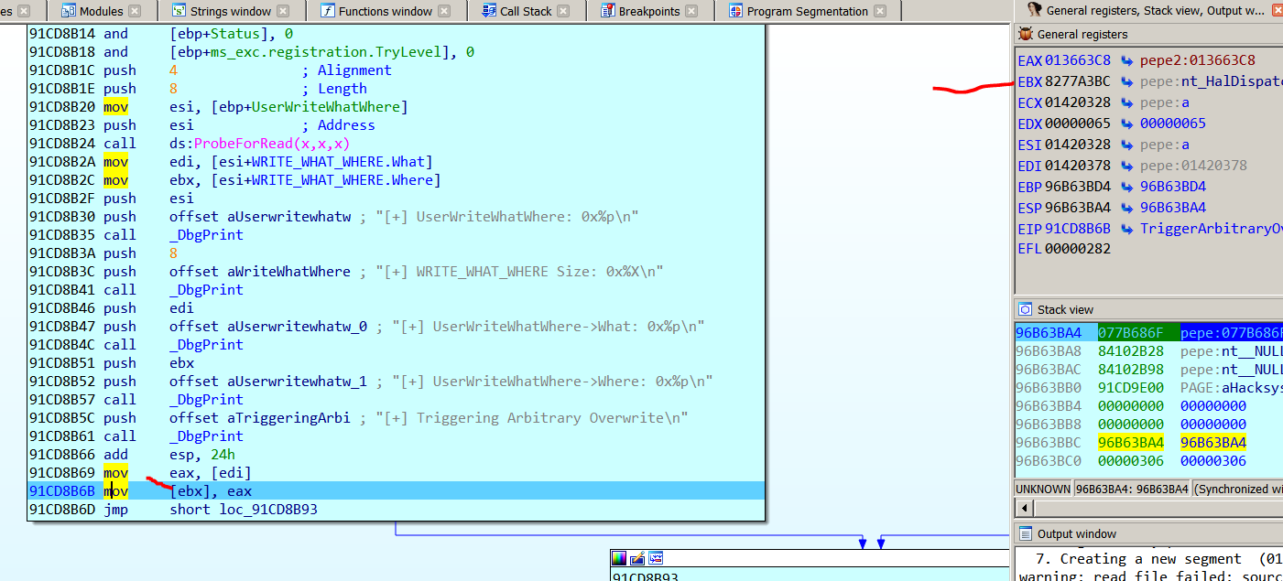The height and width of the screenshot is (581, 1283).
Task: Open the Call Stack tab
Action: (x=525, y=11)
